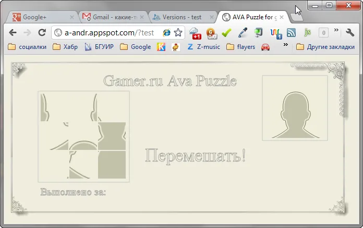Click the RSS feed extension icon
This screenshot has height=228, width=363.
(291, 33)
